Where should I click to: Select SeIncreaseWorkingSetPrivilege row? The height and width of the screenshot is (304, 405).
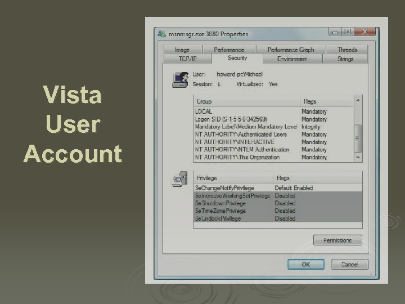(278, 196)
